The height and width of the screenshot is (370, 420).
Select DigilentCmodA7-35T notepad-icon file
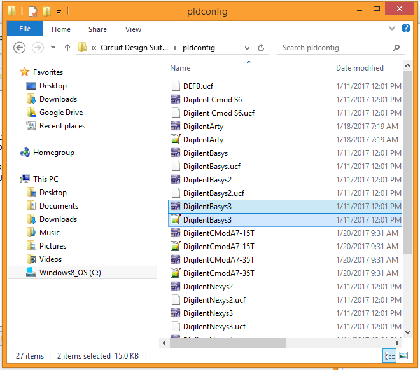pyautogui.click(x=176, y=273)
